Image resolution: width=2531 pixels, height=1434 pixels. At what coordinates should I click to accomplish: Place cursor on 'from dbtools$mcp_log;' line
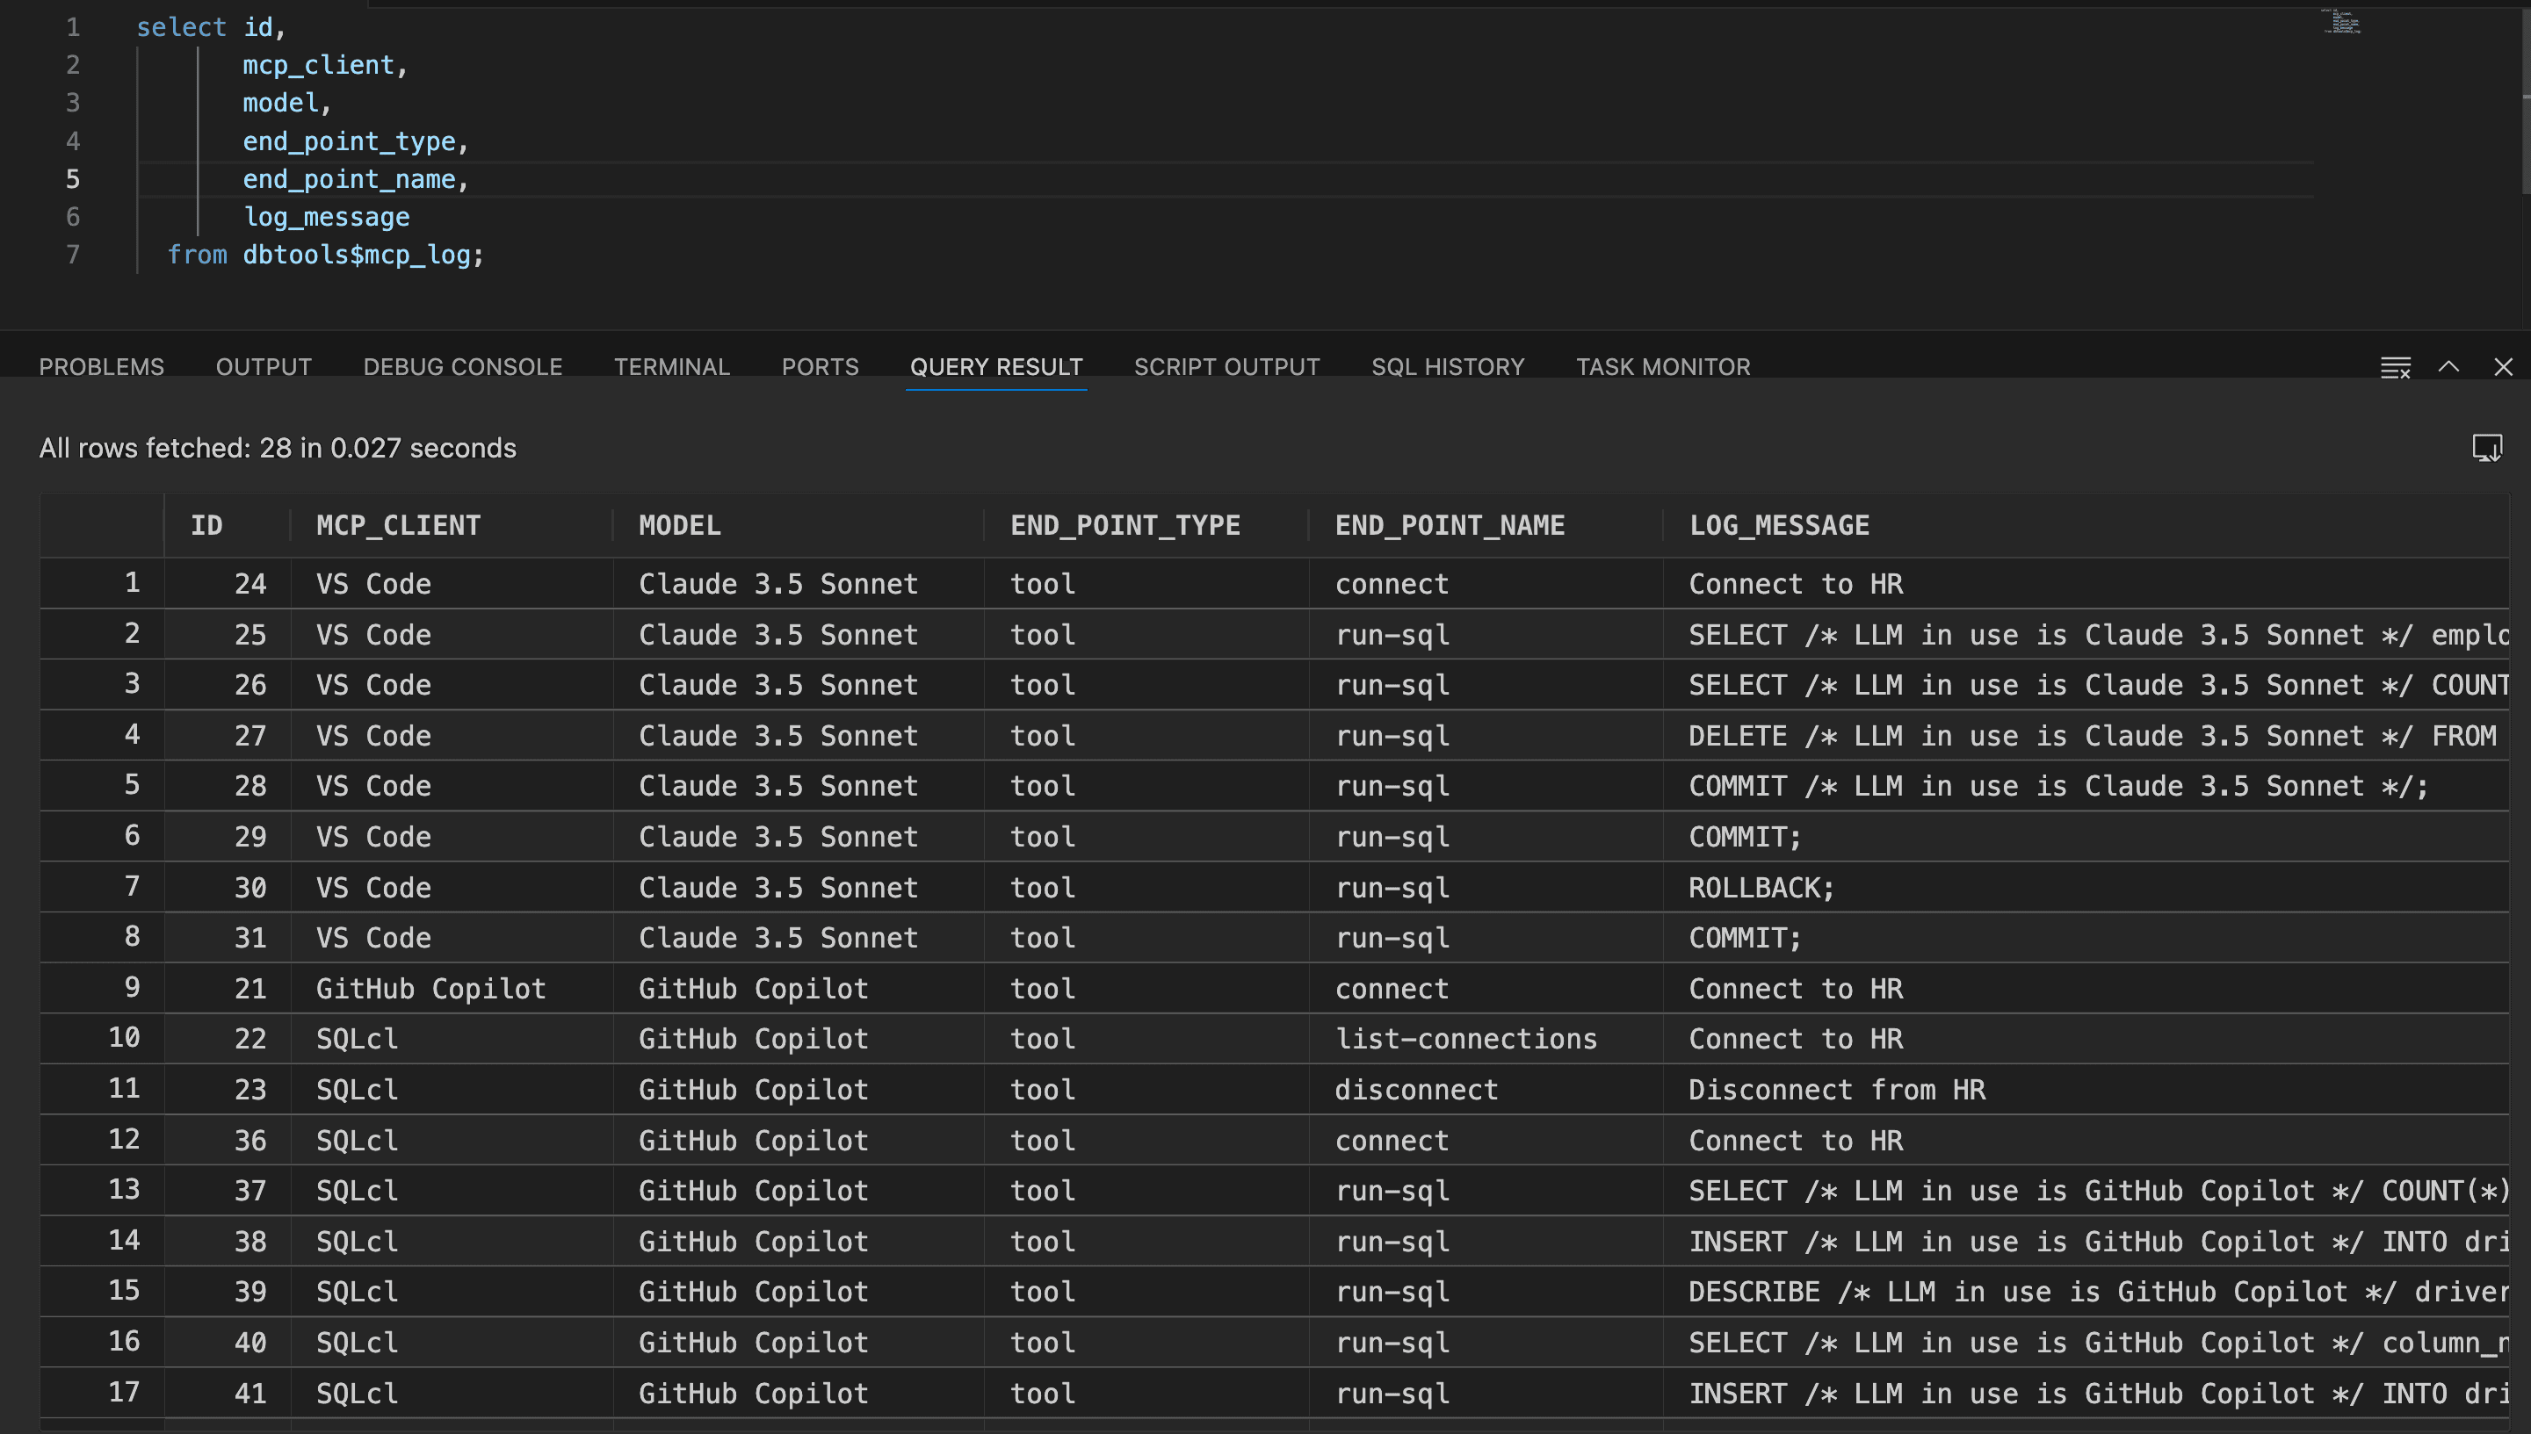(x=325, y=255)
